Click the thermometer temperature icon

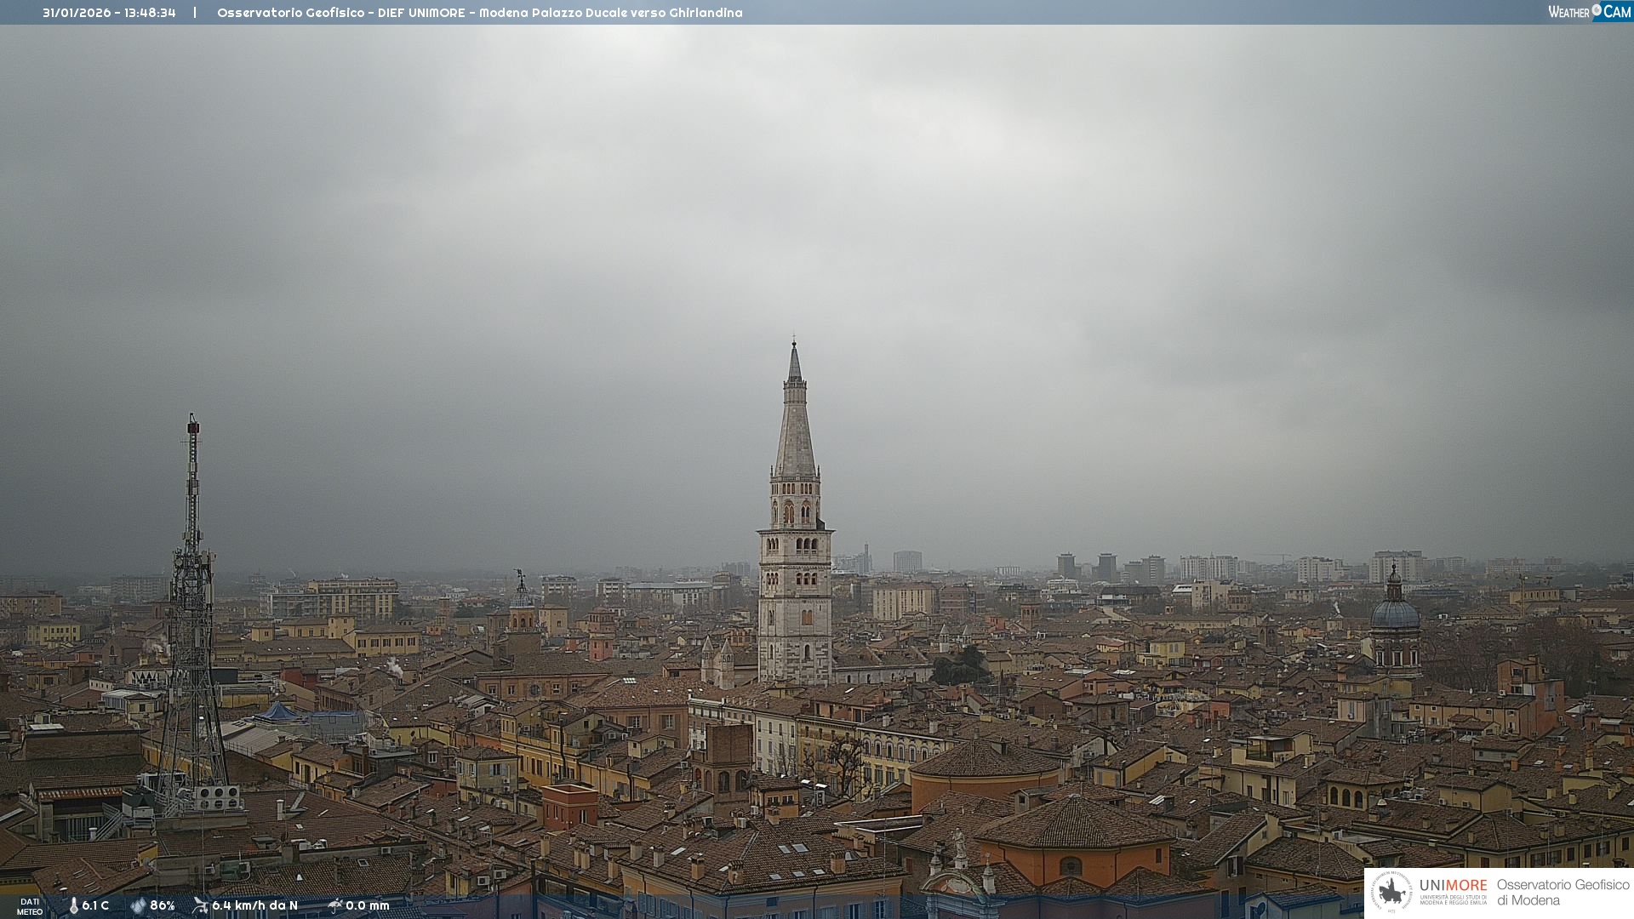[x=73, y=905]
